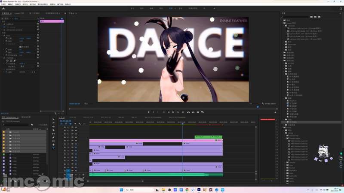Select the Type tool

tap(53, 148)
